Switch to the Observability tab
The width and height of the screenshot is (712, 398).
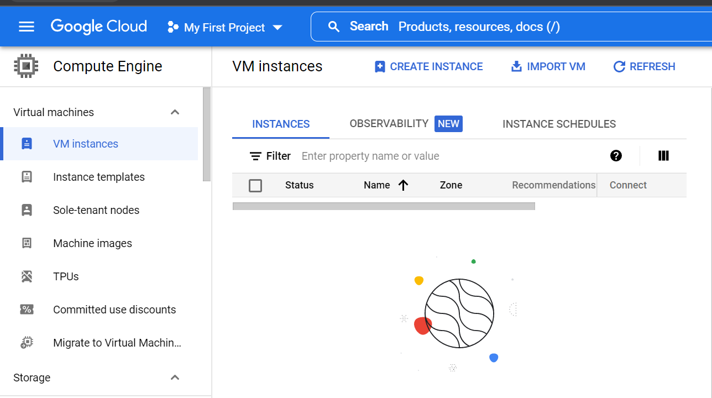coord(406,124)
